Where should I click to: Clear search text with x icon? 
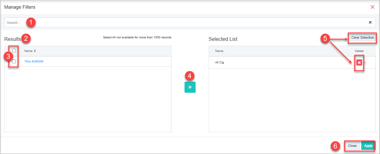pos(370,22)
